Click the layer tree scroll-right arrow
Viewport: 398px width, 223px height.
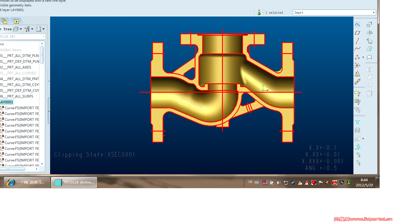[x=37, y=169]
